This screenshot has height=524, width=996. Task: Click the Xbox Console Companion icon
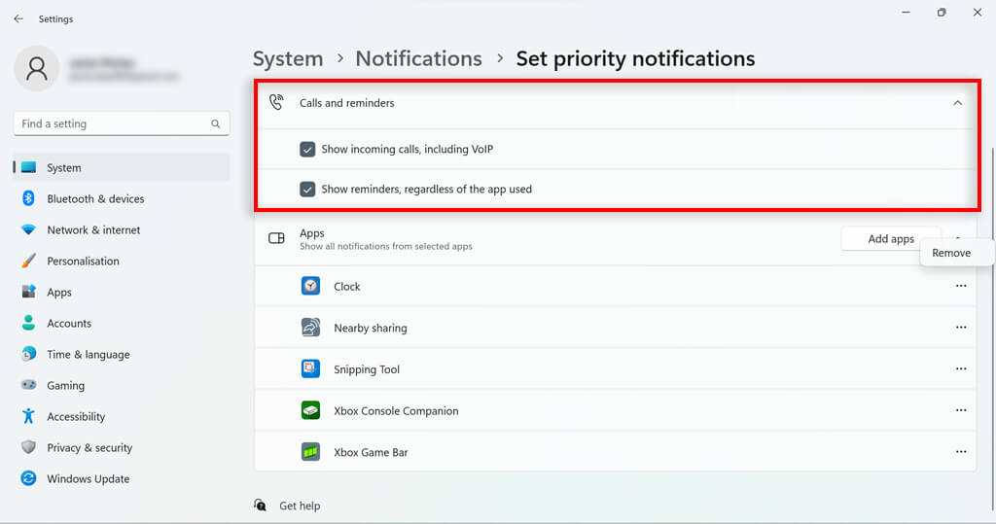310,410
